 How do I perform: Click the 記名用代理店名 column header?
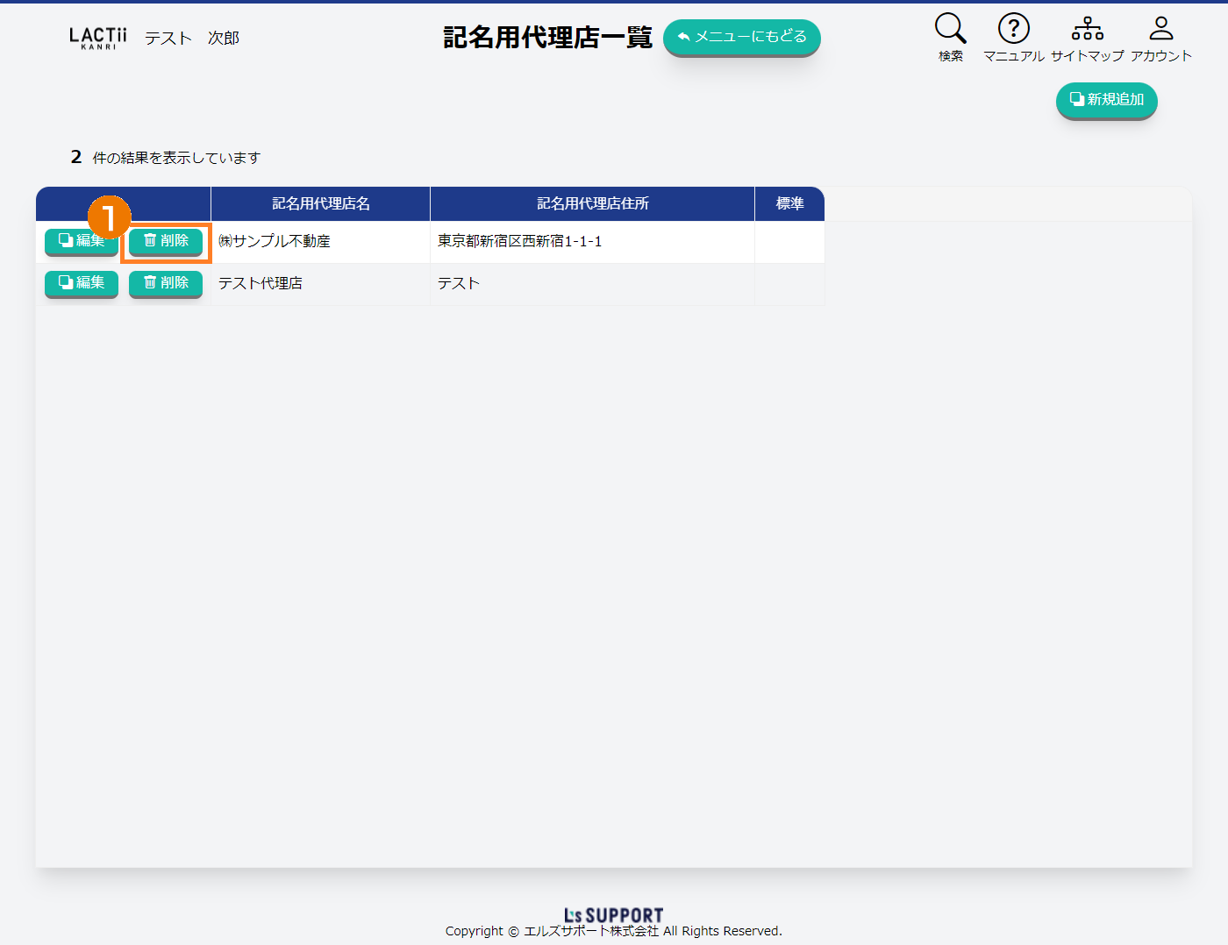[320, 203]
